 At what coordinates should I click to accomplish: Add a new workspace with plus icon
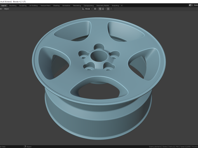click(x=122, y=6)
